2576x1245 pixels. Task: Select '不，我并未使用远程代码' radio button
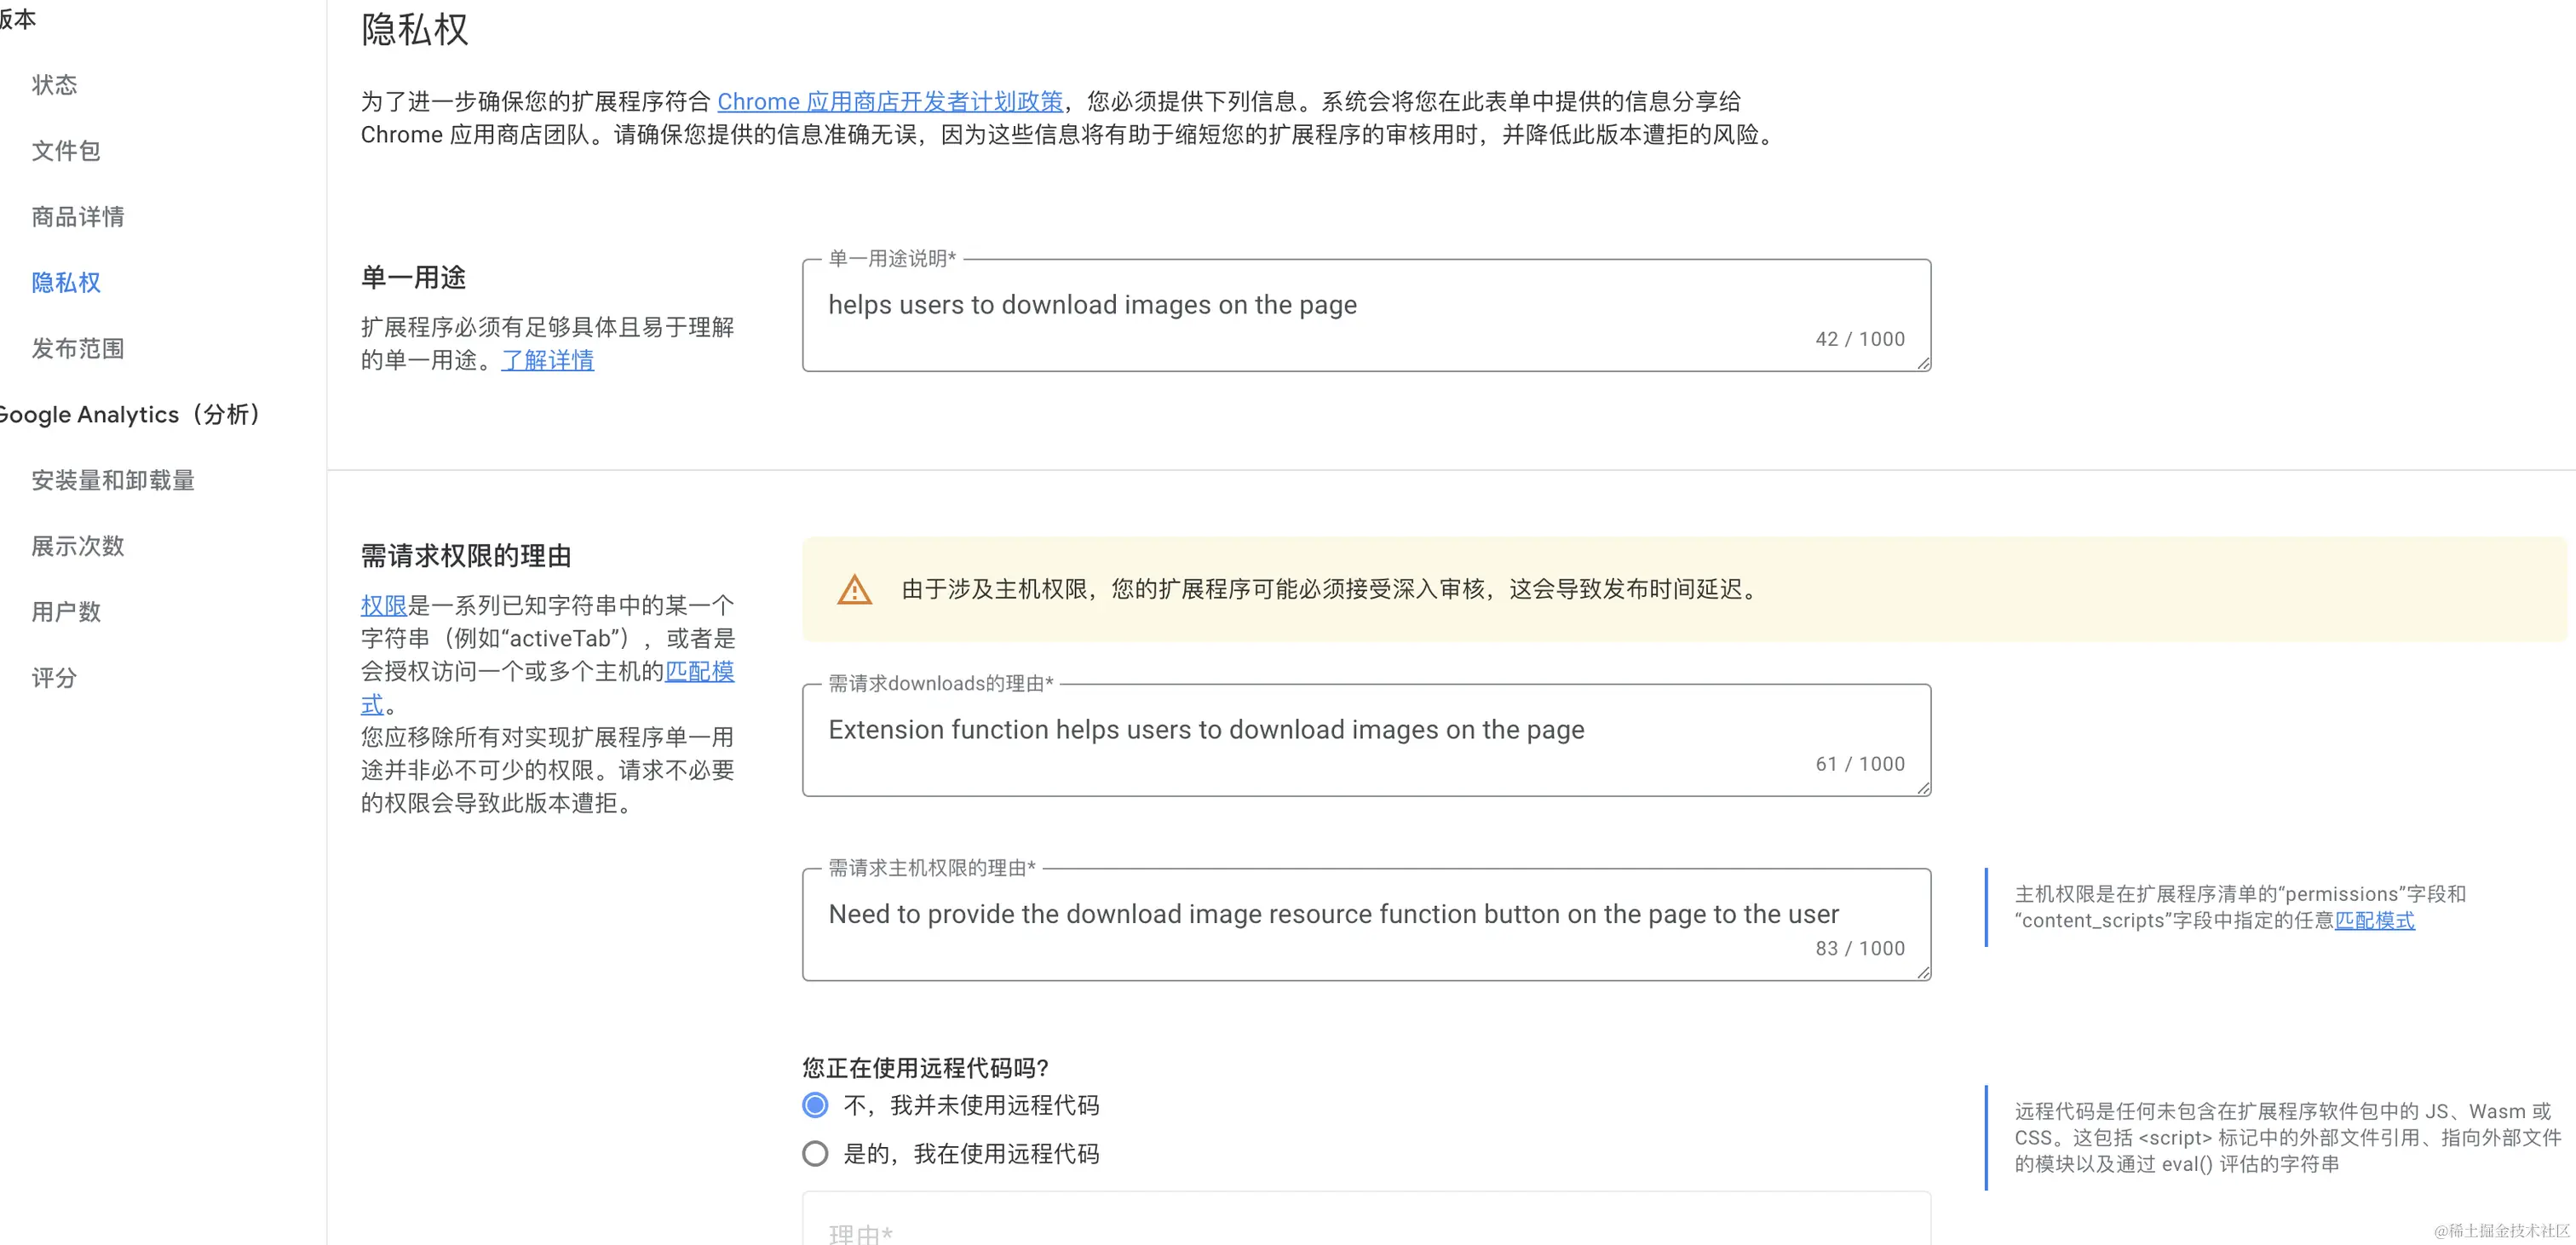[815, 1105]
